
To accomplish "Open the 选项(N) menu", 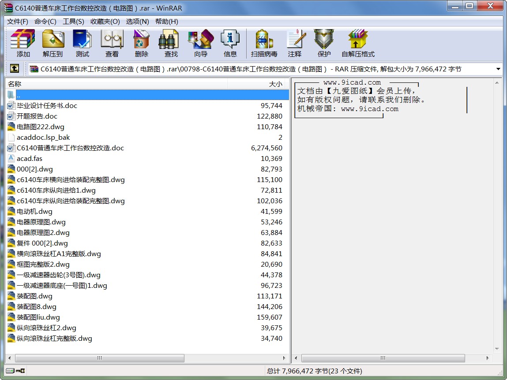I will pos(137,22).
